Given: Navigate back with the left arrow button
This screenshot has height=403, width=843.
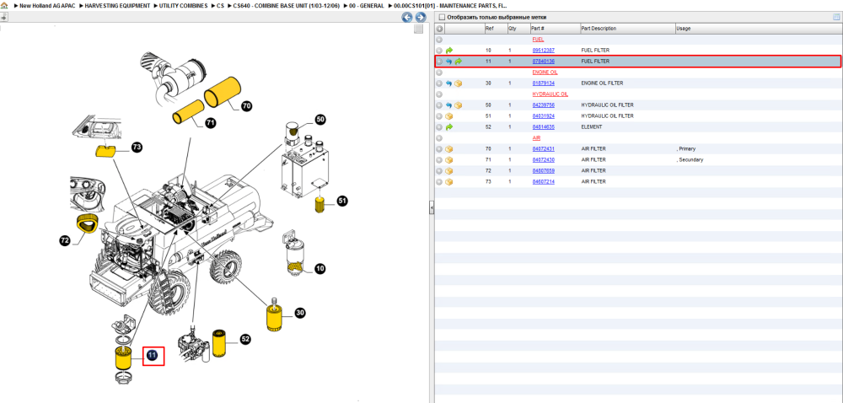Looking at the screenshot, I should [407, 17].
